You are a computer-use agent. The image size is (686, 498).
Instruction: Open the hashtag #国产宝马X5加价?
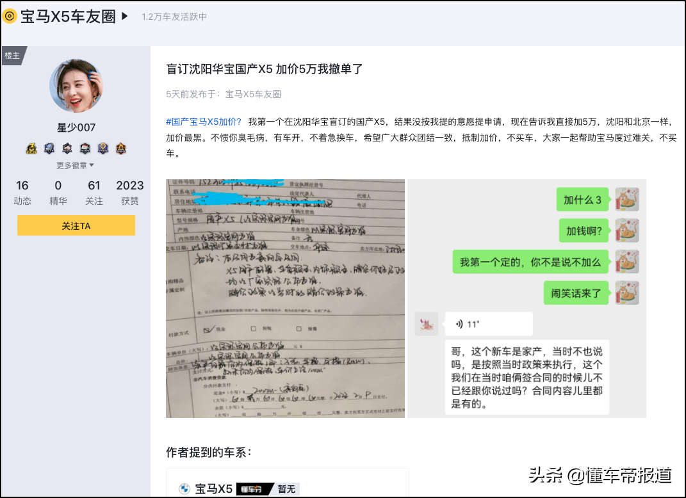(x=204, y=122)
